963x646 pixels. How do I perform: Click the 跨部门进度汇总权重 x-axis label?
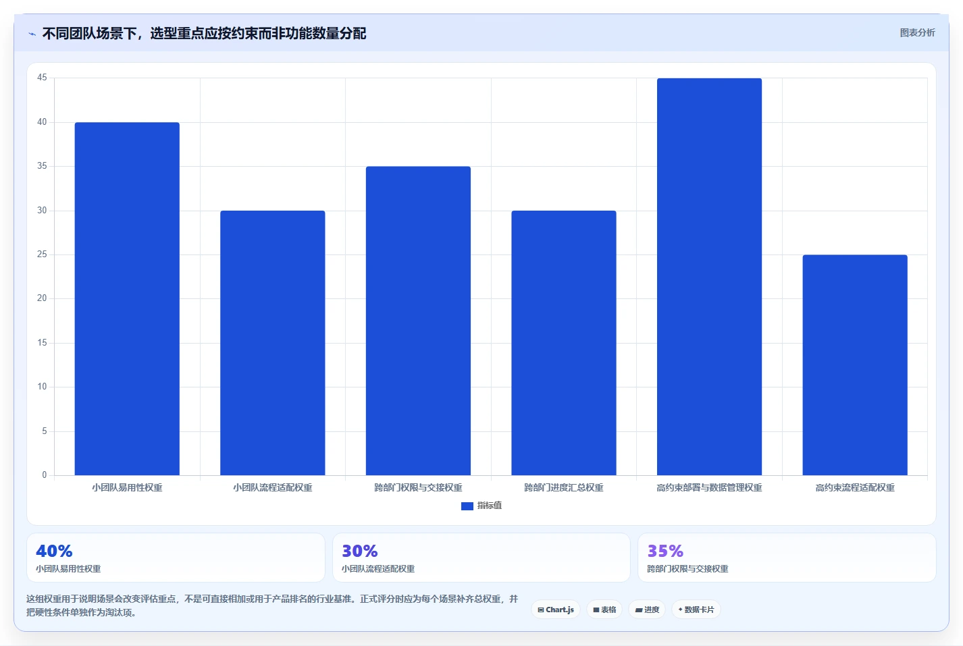564,487
